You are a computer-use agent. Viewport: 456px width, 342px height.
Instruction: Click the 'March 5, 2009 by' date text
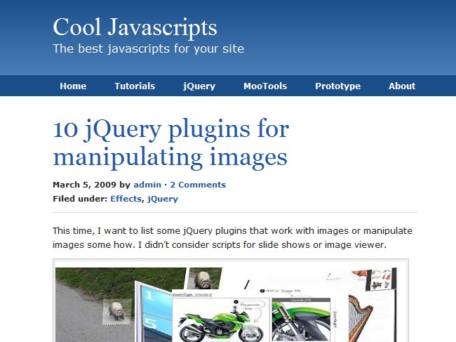tap(92, 185)
